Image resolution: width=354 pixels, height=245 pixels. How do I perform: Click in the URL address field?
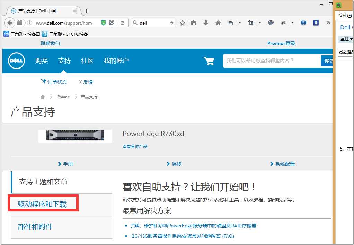pos(64,23)
